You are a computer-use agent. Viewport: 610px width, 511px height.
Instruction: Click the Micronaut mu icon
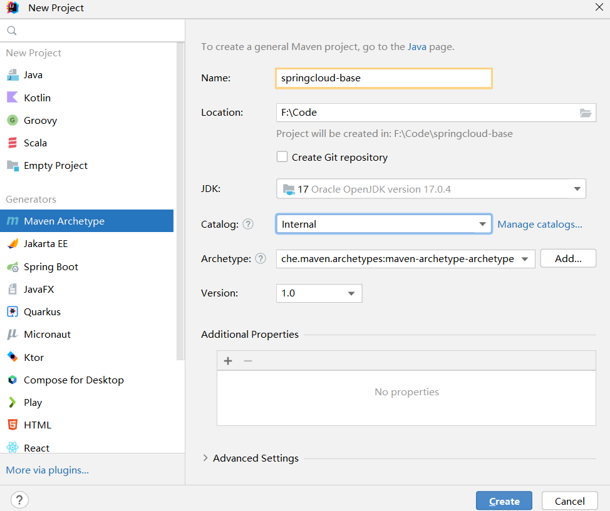(13, 334)
